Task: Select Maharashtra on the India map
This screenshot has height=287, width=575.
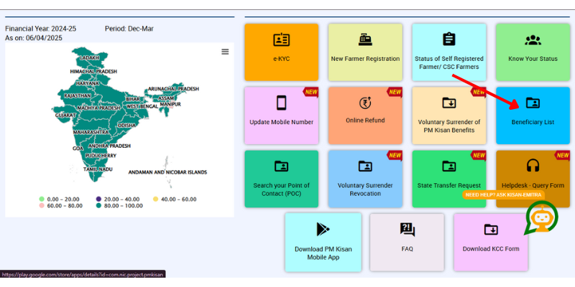Action: click(91, 132)
